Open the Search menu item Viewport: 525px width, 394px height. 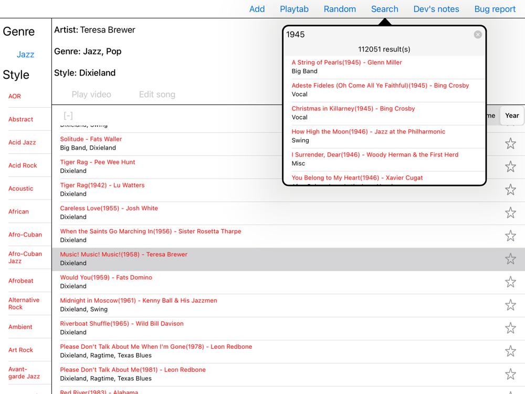click(x=384, y=9)
